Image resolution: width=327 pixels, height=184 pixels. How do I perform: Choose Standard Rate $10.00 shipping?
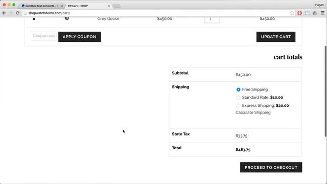tap(239, 98)
